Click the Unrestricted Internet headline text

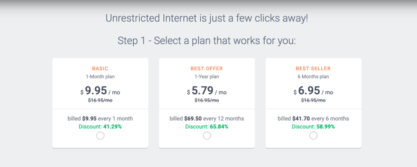pyautogui.click(x=207, y=18)
